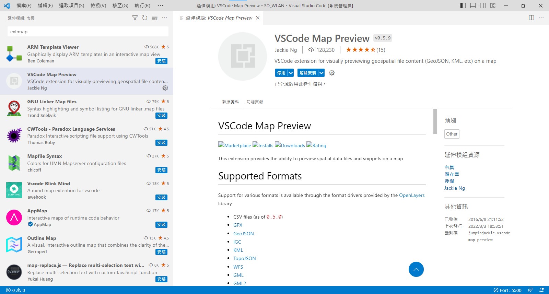Expand the 停用 (disable) dropdown arrow
This screenshot has height=294, width=549.
291,73
